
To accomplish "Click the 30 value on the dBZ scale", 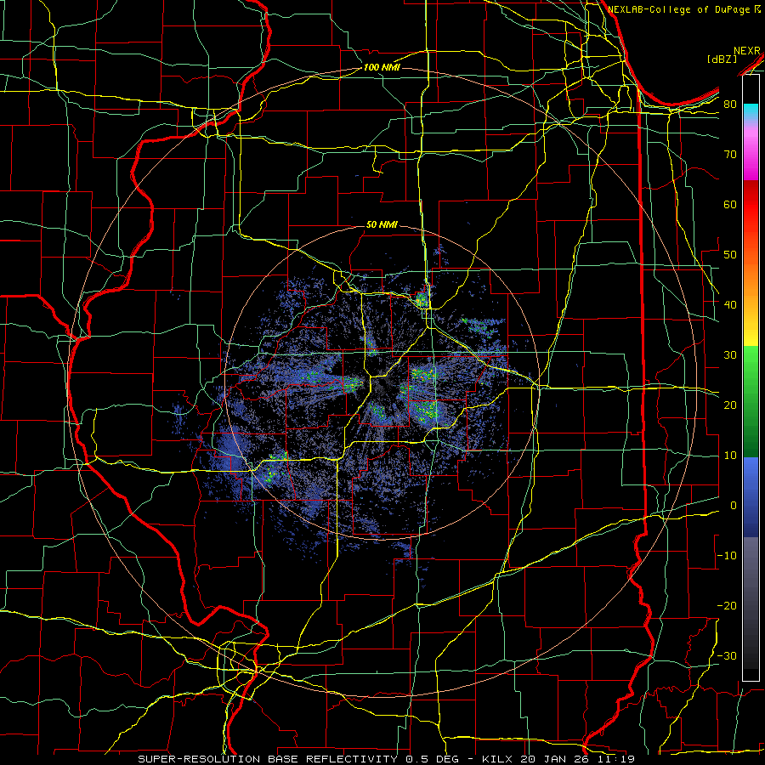I will 730,355.
